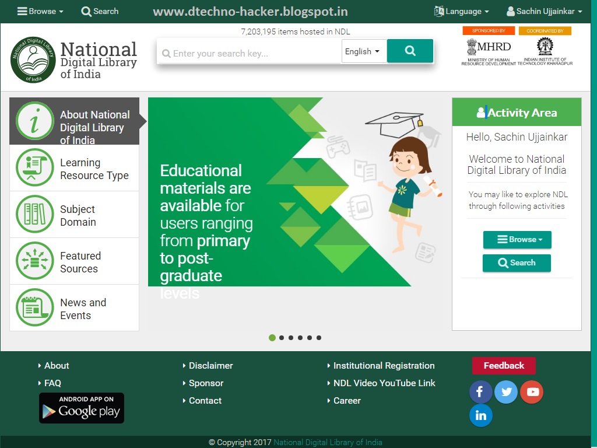Expand the Language dropdown
597x448 pixels.
tap(461, 10)
